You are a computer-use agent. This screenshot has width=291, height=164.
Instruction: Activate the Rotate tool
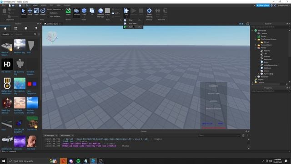click(x=43, y=12)
